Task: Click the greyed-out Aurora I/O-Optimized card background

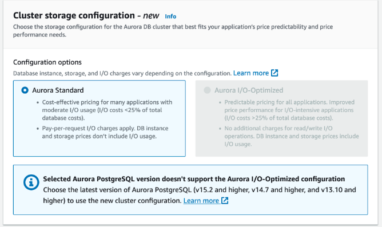Action: pos(281,152)
